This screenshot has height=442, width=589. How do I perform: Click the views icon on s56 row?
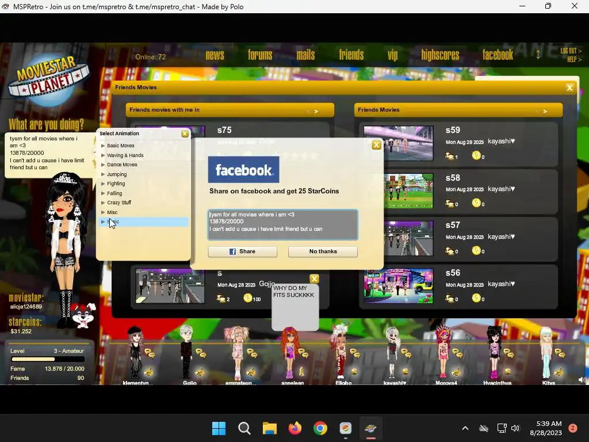(x=449, y=299)
